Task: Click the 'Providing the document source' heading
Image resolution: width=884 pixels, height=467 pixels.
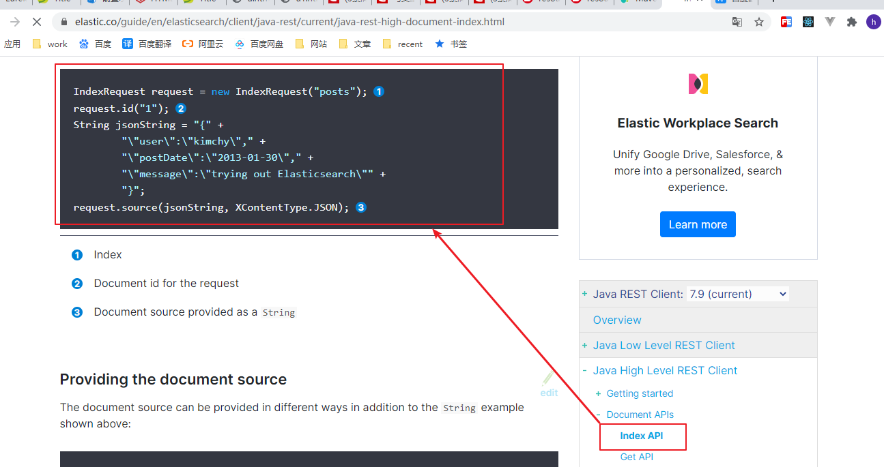Action: click(x=173, y=380)
